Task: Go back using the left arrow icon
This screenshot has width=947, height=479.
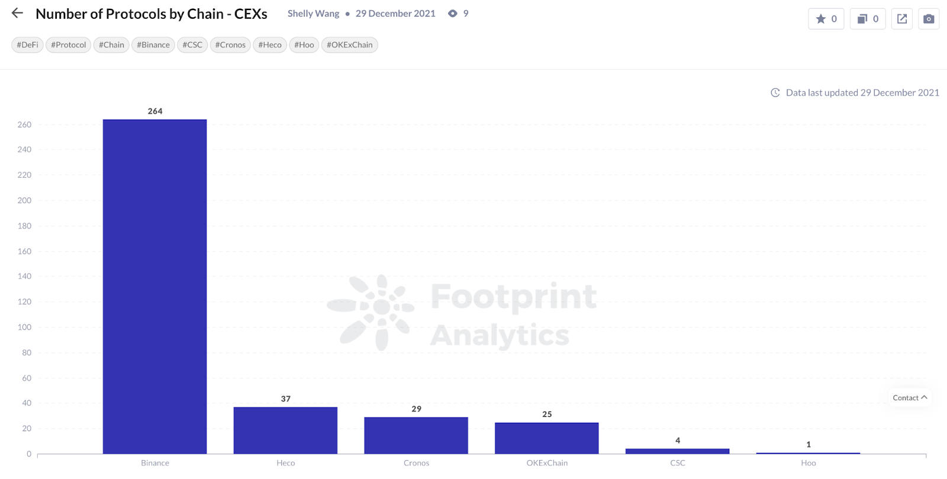Action: 17,13
